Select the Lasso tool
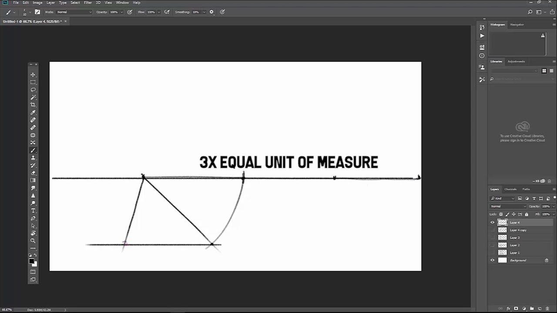This screenshot has height=313, width=557. coord(33,90)
